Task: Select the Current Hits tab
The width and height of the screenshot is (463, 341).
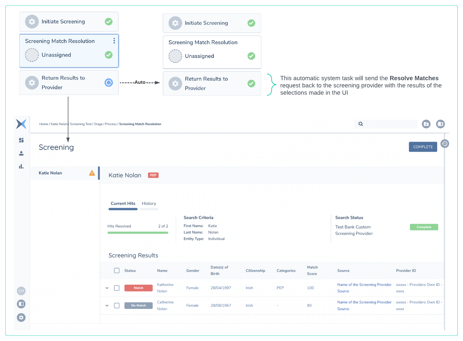Action: click(123, 203)
